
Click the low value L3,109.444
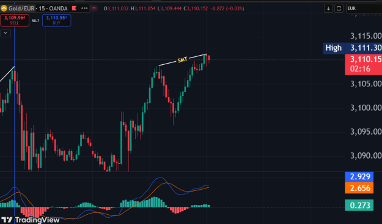[x=169, y=9]
